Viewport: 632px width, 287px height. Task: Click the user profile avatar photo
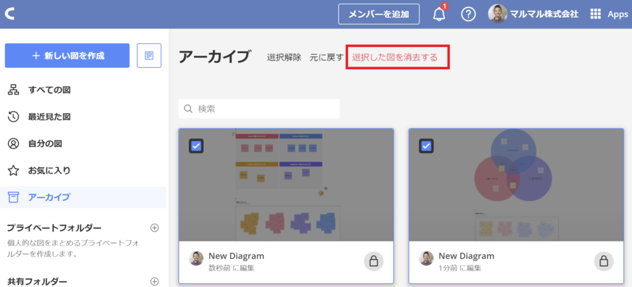click(497, 14)
